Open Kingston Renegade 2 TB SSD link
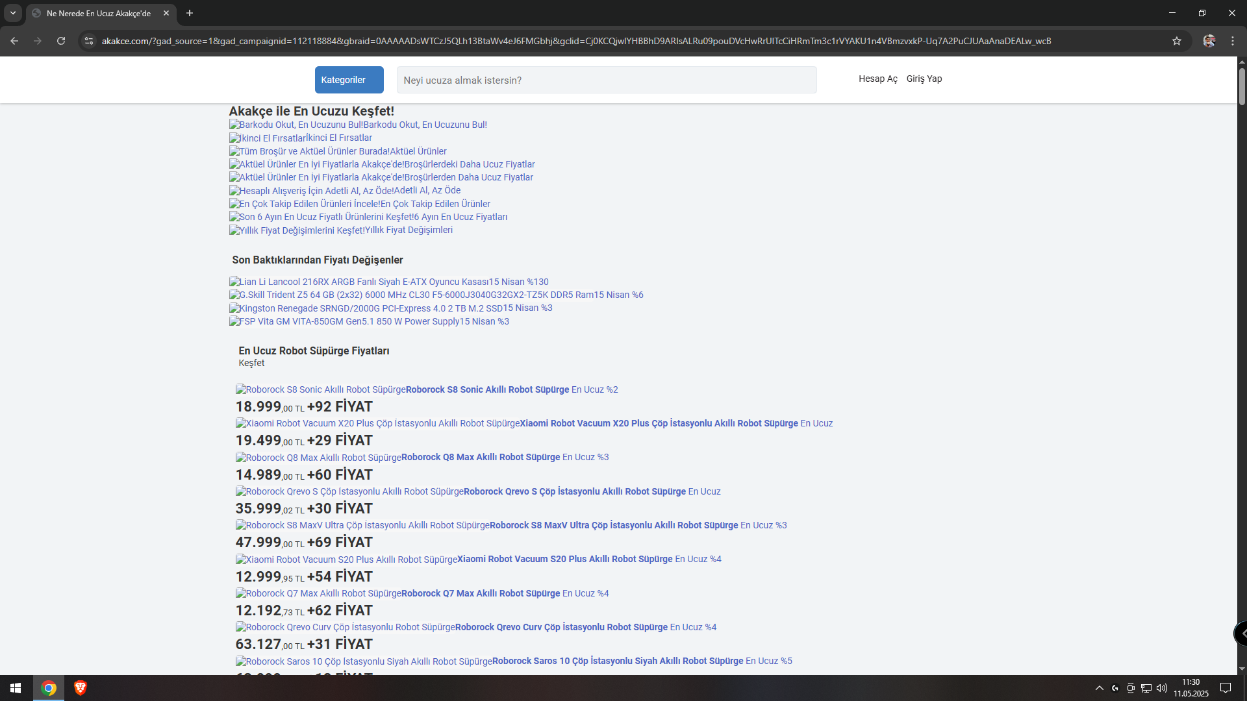This screenshot has height=701, width=1247. (x=391, y=308)
